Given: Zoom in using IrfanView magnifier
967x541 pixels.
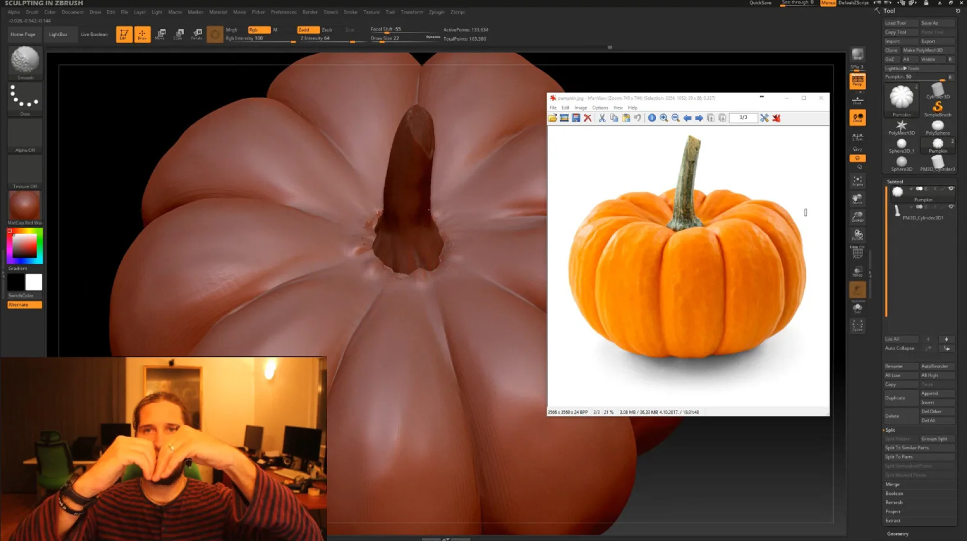Looking at the screenshot, I should coord(664,118).
